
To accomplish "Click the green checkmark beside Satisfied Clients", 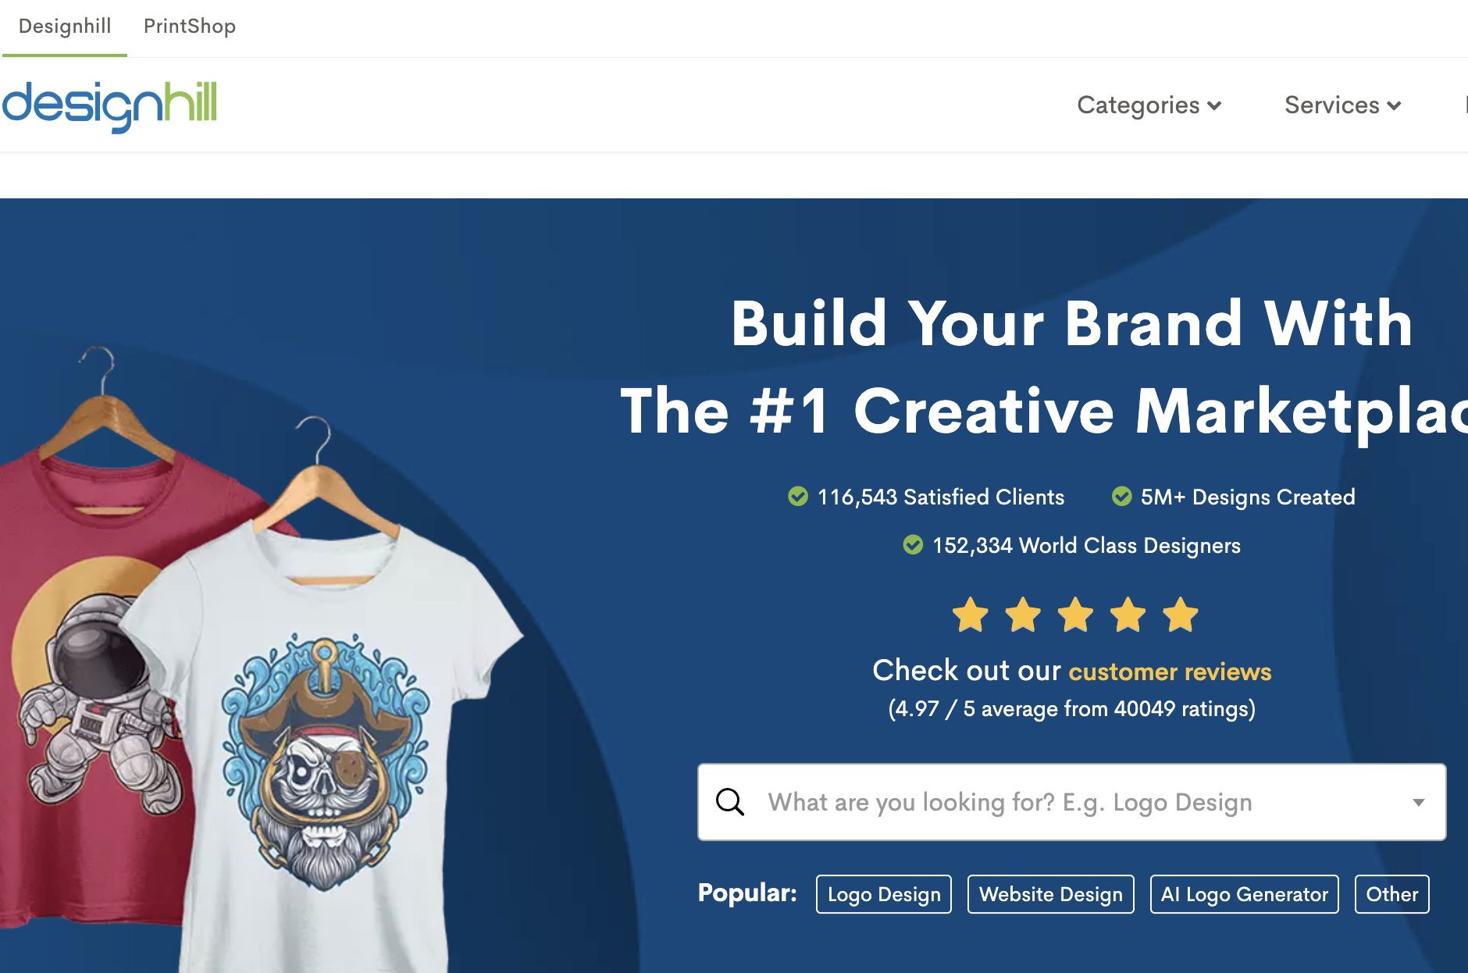I will 798,497.
